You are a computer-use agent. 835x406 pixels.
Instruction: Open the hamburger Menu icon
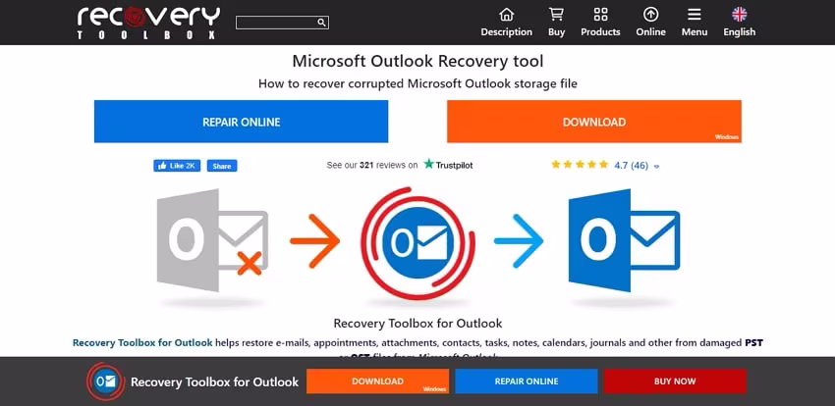pos(695,14)
